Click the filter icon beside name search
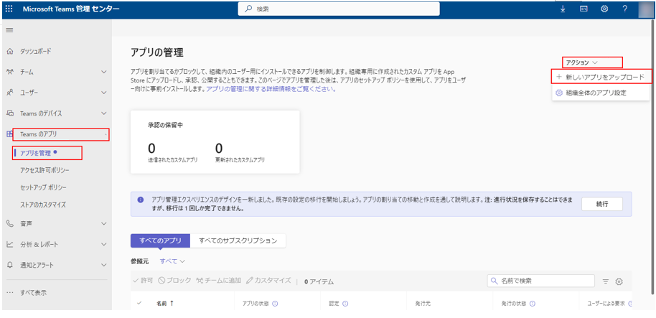This screenshot has width=656, height=318. [605, 281]
